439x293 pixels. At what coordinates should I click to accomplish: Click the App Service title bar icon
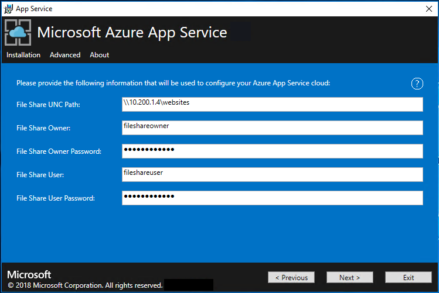tap(8, 9)
